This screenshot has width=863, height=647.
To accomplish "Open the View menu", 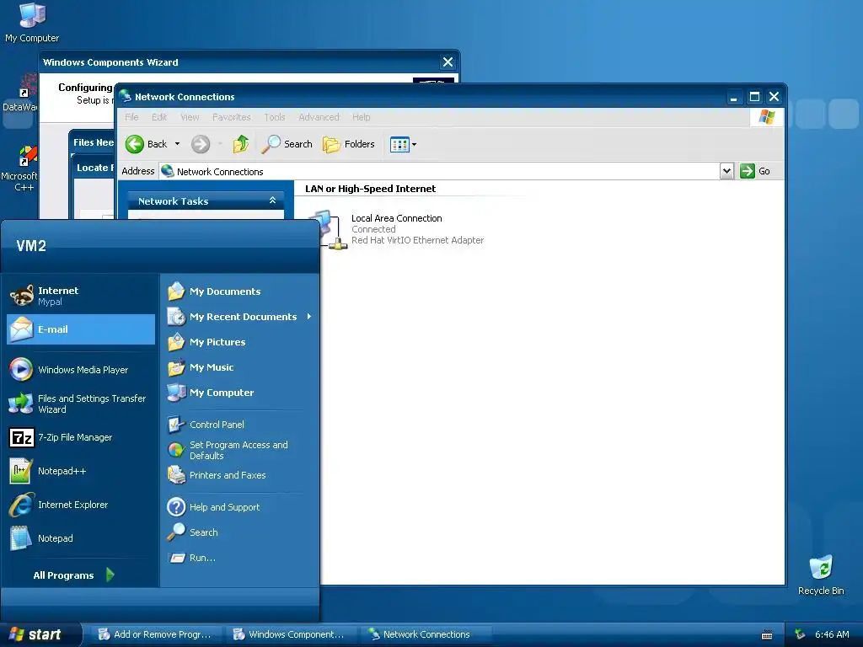I will [190, 117].
